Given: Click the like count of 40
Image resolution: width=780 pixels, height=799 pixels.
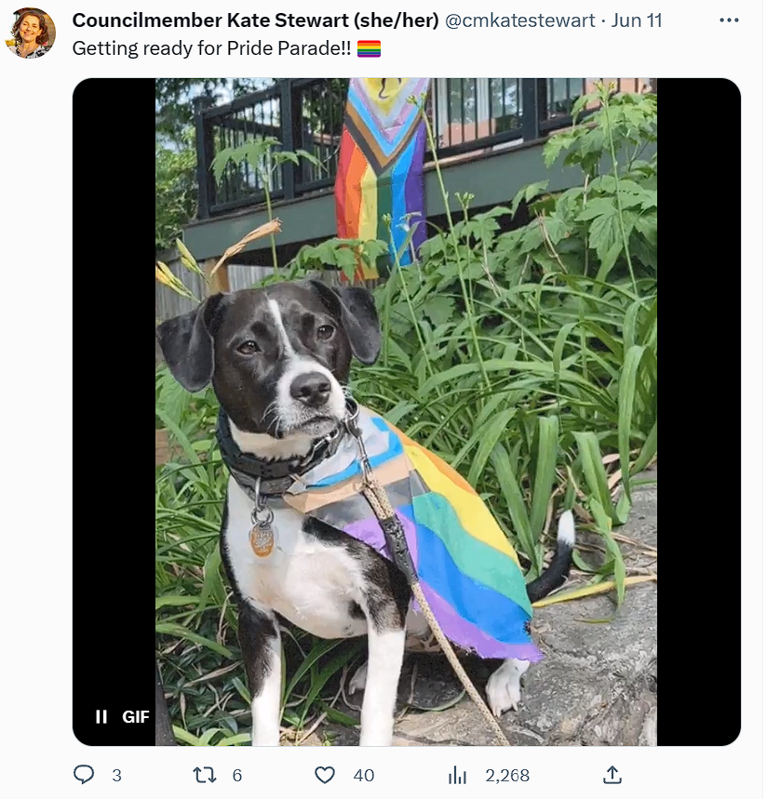Looking at the screenshot, I should [364, 776].
